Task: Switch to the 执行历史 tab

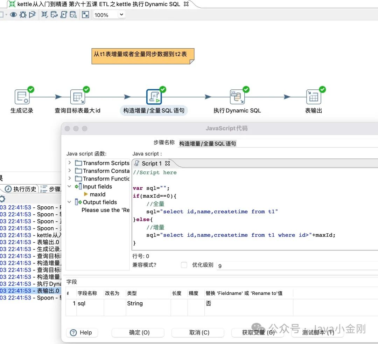Action: 21,189
